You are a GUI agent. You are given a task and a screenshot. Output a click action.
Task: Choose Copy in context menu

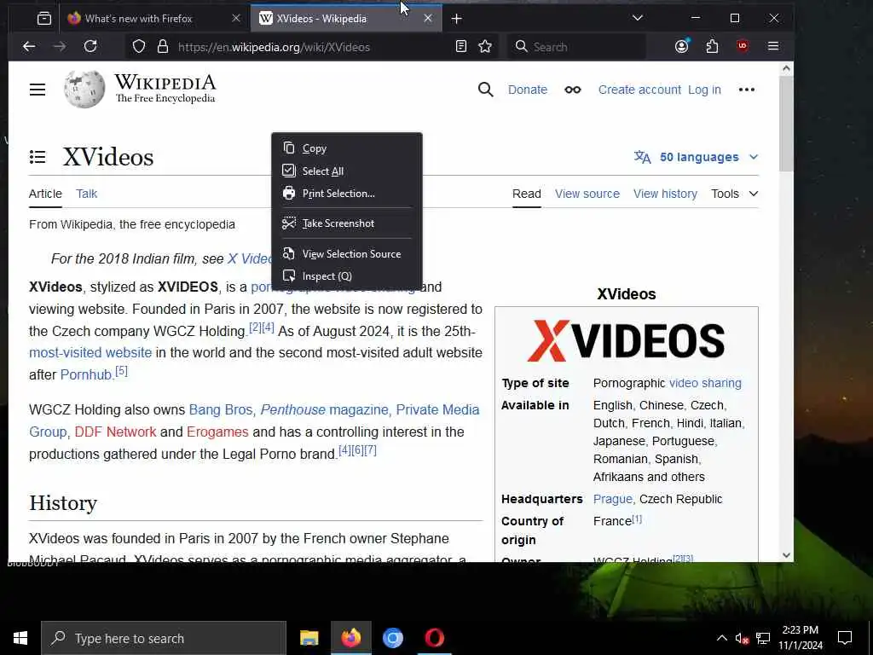click(x=346, y=148)
